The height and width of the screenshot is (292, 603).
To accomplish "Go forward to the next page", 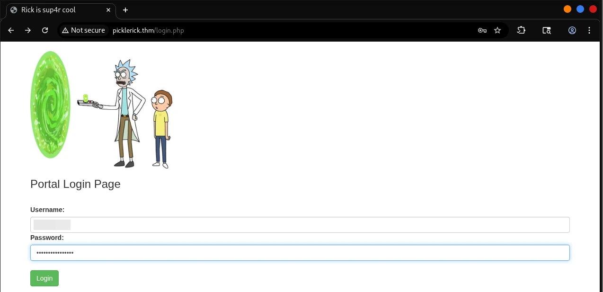I will (28, 30).
